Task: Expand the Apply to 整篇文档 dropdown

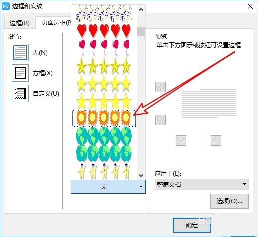Action: pos(202,184)
